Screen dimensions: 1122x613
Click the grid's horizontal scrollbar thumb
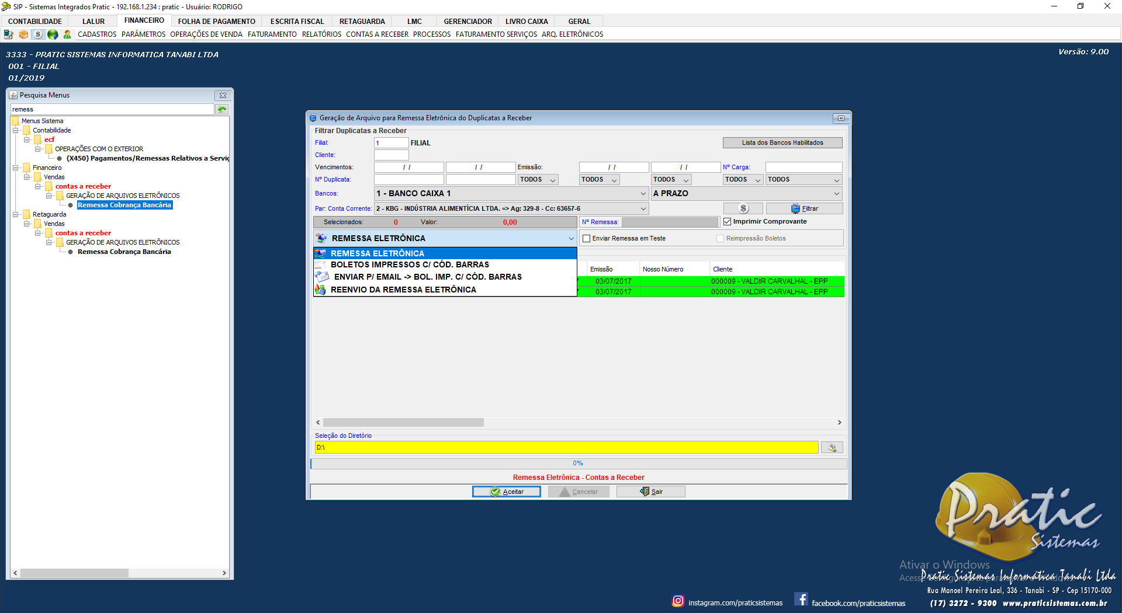tap(403, 423)
